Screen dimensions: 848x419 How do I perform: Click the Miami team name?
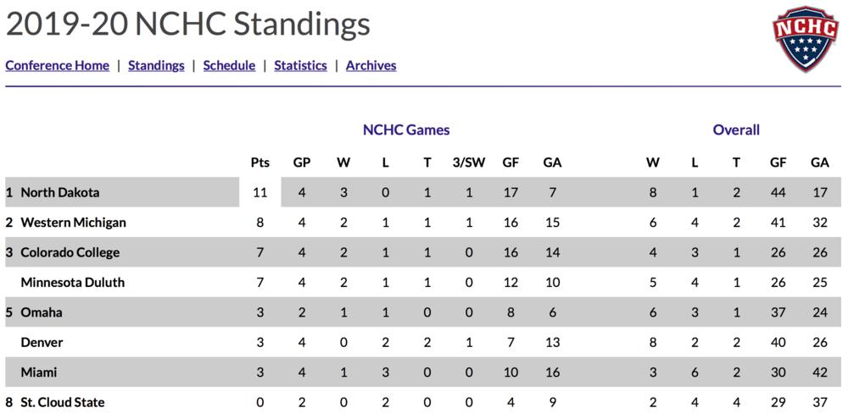(x=39, y=372)
